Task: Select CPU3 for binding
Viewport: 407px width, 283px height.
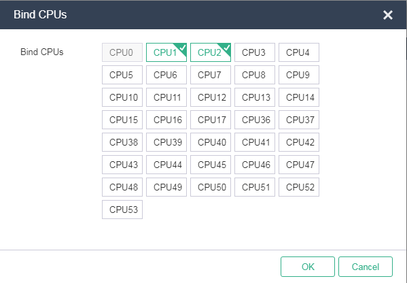Action: point(255,52)
